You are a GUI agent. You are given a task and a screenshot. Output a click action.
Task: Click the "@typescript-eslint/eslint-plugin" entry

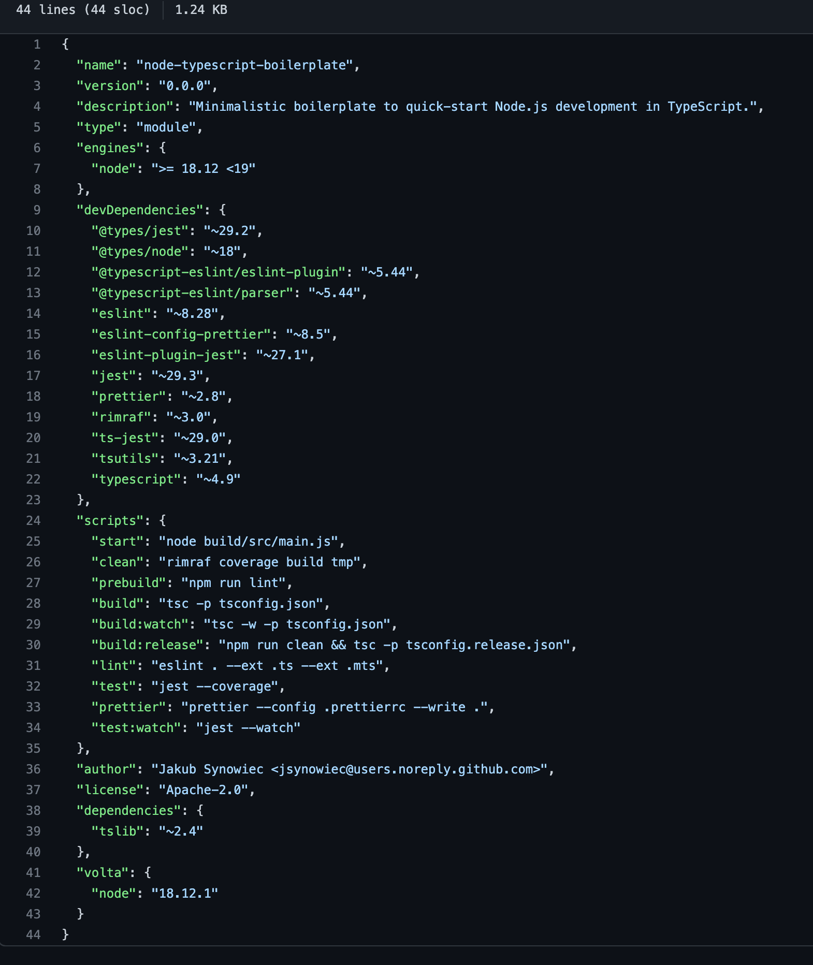coord(219,272)
